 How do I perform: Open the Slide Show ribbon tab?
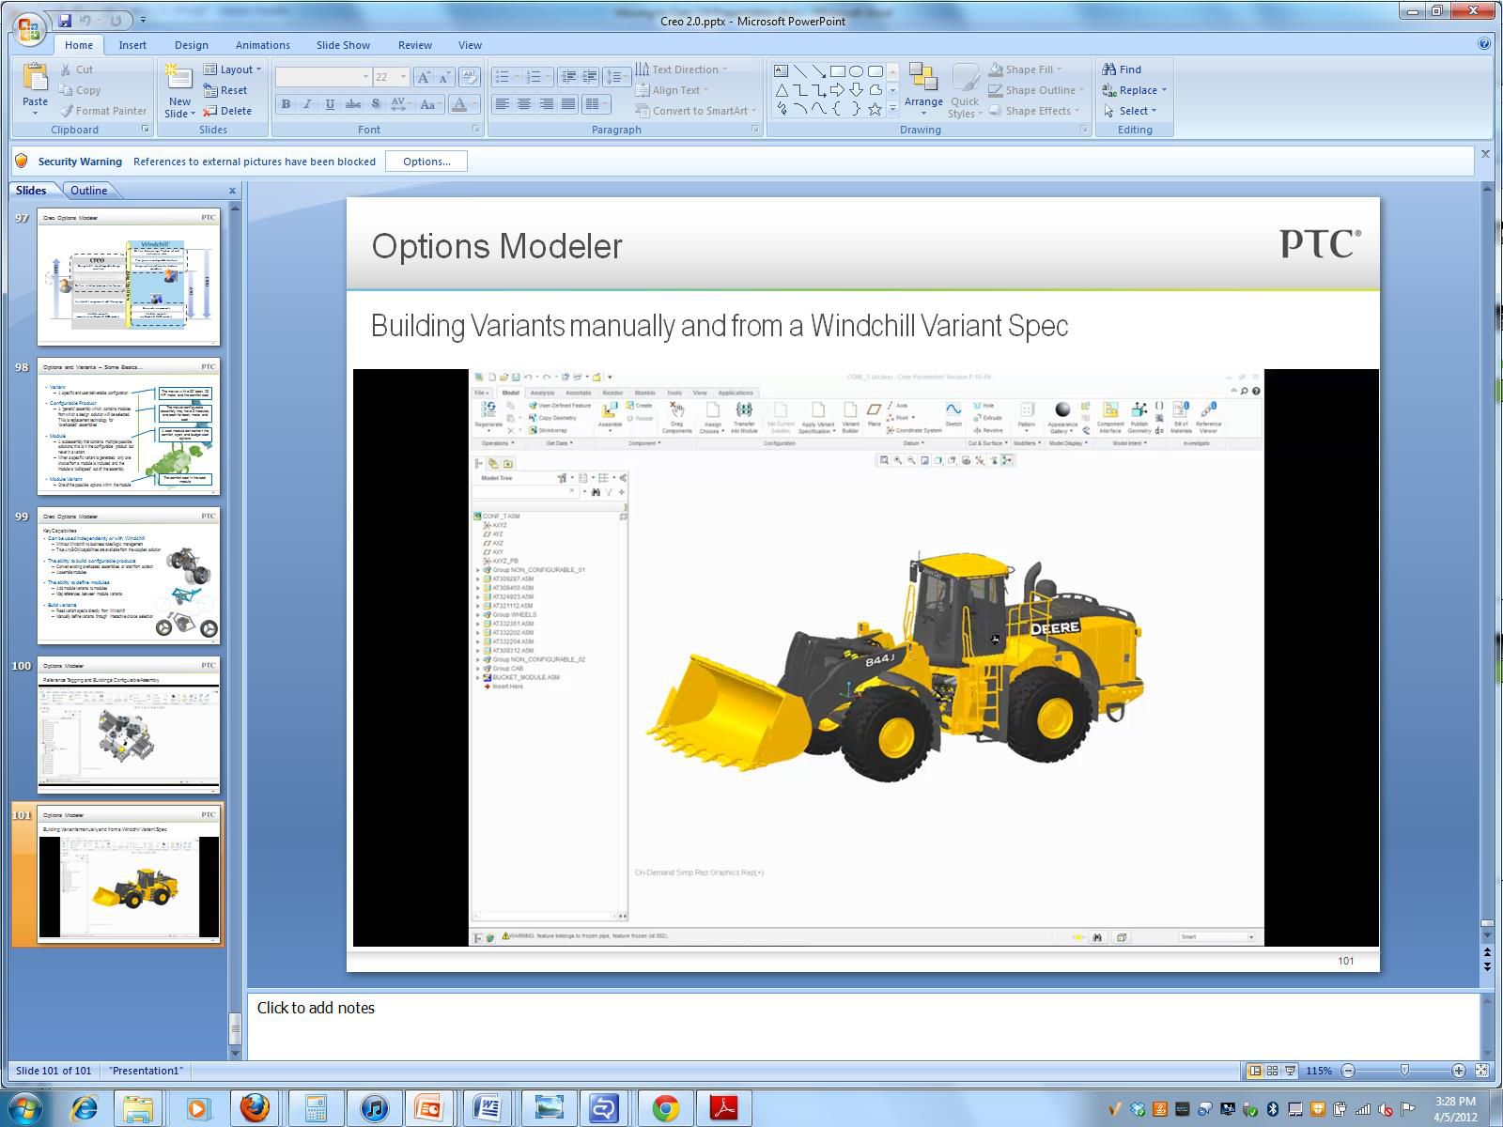coord(343,45)
